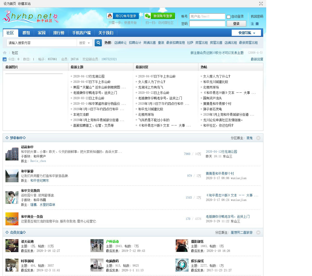Click the QQ penguin login icon
The height and width of the screenshot is (276, 312).
(x=110, y=16)
